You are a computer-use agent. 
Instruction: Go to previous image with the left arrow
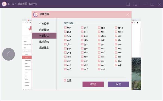(8, 54)
